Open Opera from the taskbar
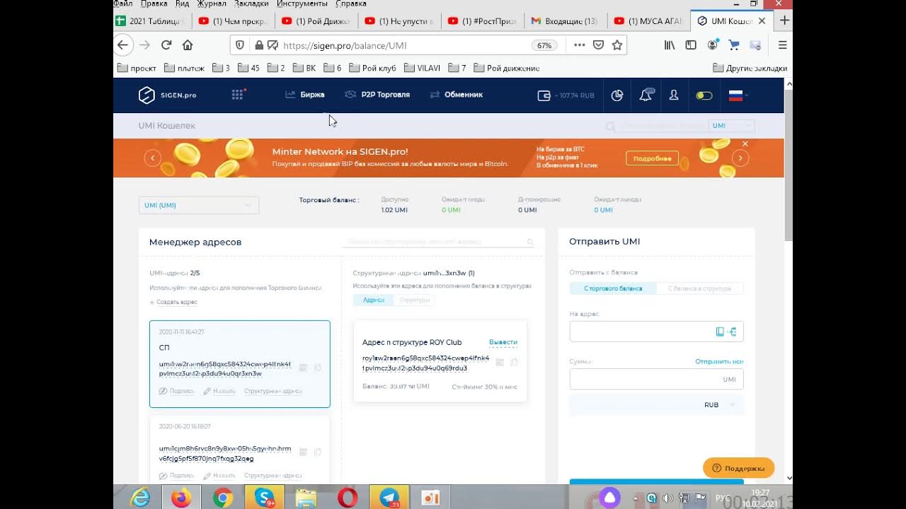Image resolution: width=906 pixels, height=509 pixels. coord(348,498)
